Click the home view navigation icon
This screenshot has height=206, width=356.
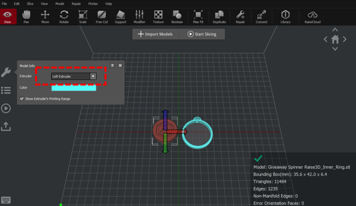(335, 40)
